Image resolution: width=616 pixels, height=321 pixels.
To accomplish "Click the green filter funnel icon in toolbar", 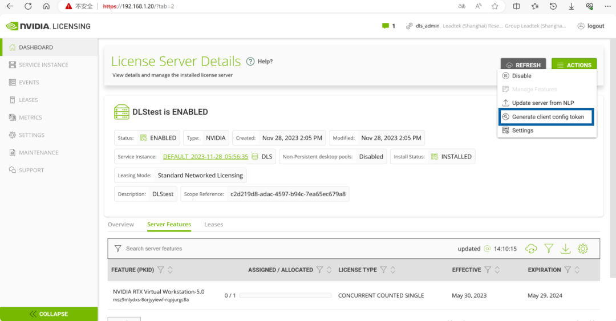I will tap(549, 249).
